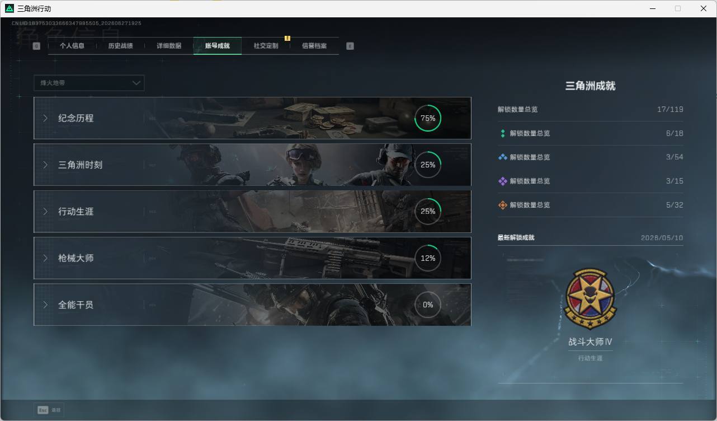Click the 最新解锁成就 label
The width and height of the screenshot is (717, 421).
point(516,237)
